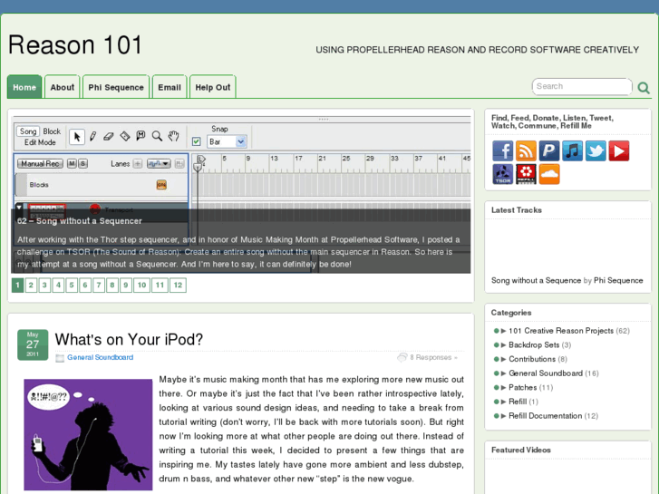Click the orange icon on Blocks track
Viewport: 659px width, 494px height.
(x=161, y=185)
